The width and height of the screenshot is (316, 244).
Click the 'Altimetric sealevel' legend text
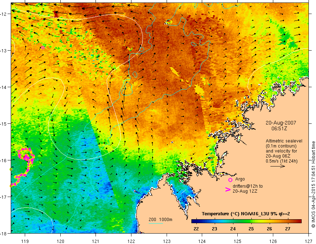[284, 141]
